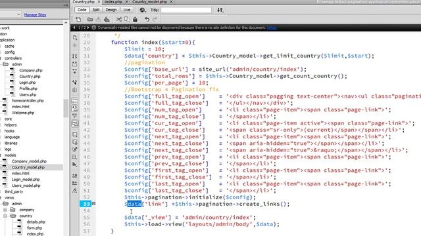421x236 pixels.
Task: Click the info icon in notification bar
Action: pyautogui.click(x=93, y=28)
